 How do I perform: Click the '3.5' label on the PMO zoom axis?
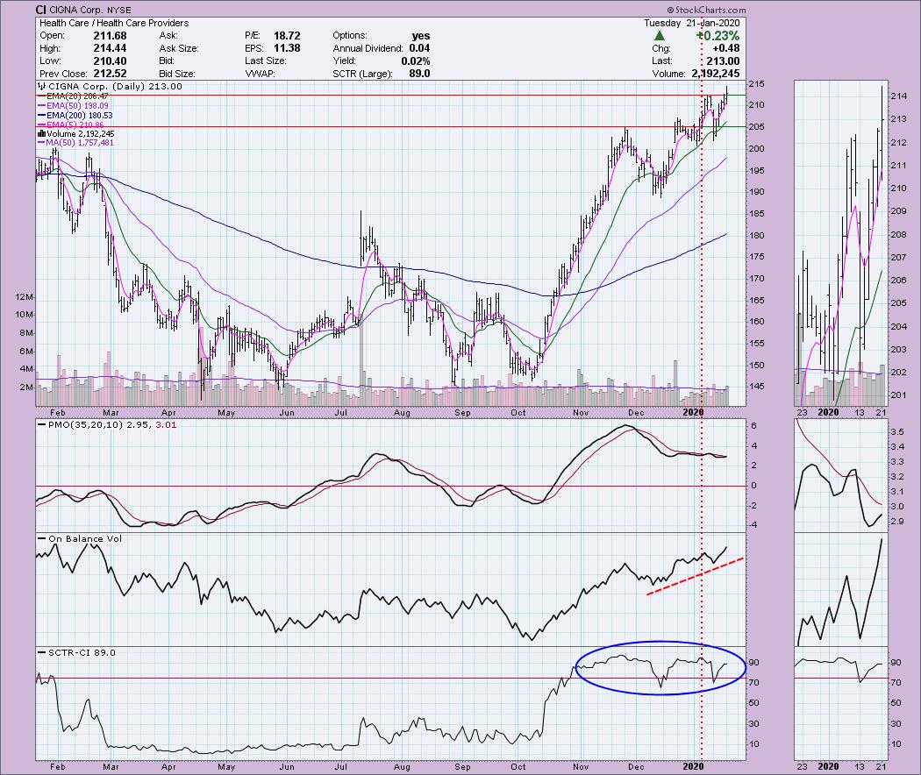point(897,431)
